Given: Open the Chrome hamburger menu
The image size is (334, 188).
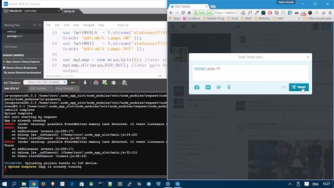Looking at the screenshot, I should [330, 13].
